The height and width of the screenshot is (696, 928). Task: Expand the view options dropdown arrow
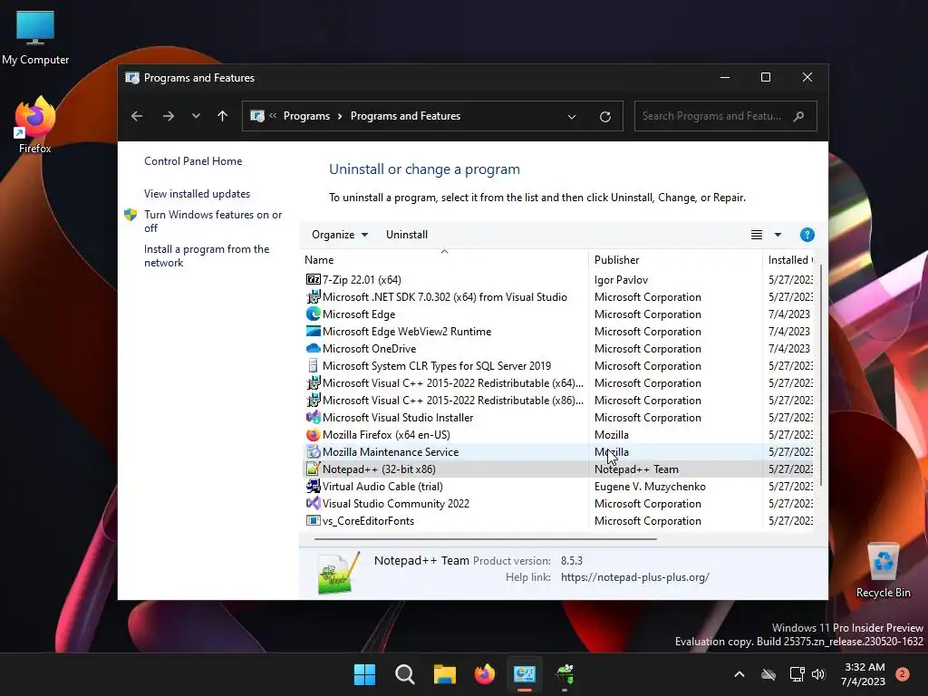[x=778, y=235]
